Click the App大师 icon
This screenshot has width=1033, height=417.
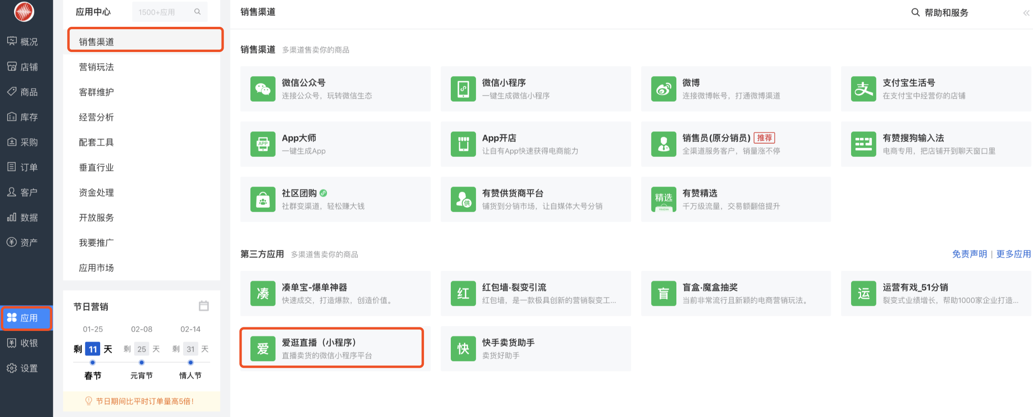[x=263, y=144]
